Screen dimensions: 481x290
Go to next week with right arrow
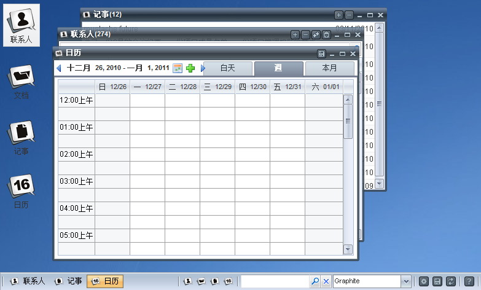tap(203, 68)
